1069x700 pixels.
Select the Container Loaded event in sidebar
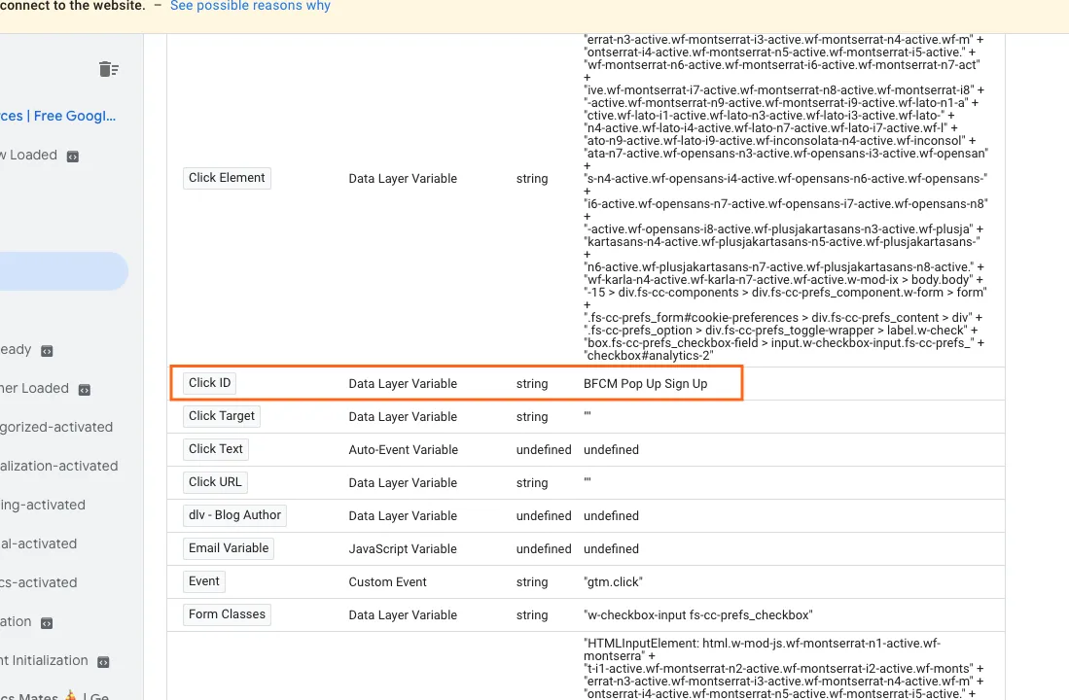pos(35,389)
